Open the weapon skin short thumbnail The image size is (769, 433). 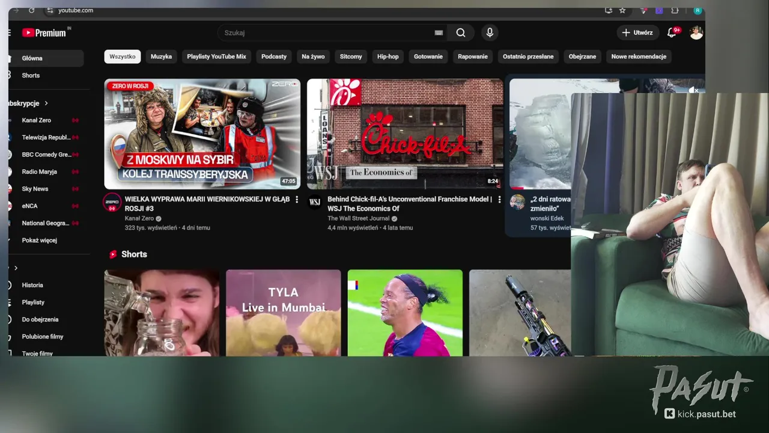520,313
